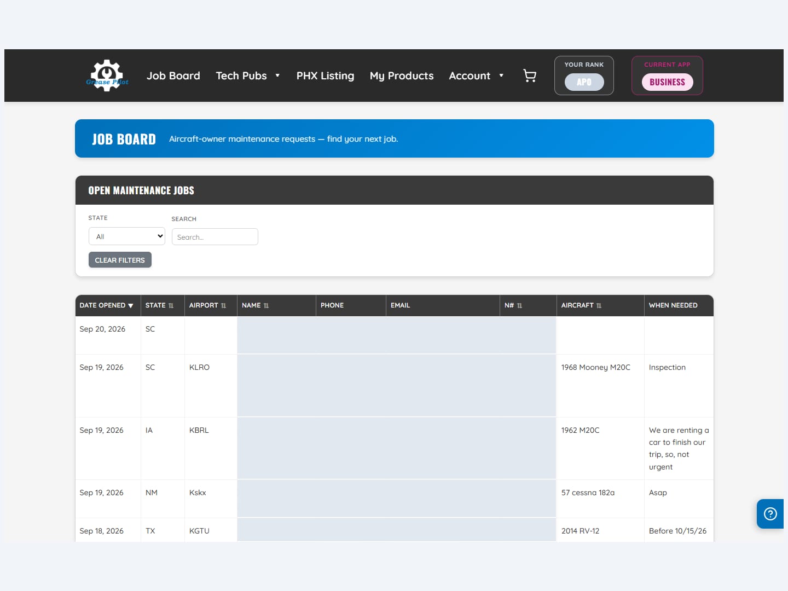Sort by the Airport column arrows
This screenshot has height=591, width=788.
223,306
